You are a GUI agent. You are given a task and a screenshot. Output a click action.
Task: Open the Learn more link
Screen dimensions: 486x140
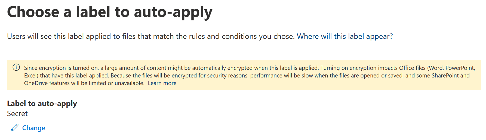click(162, 83)
